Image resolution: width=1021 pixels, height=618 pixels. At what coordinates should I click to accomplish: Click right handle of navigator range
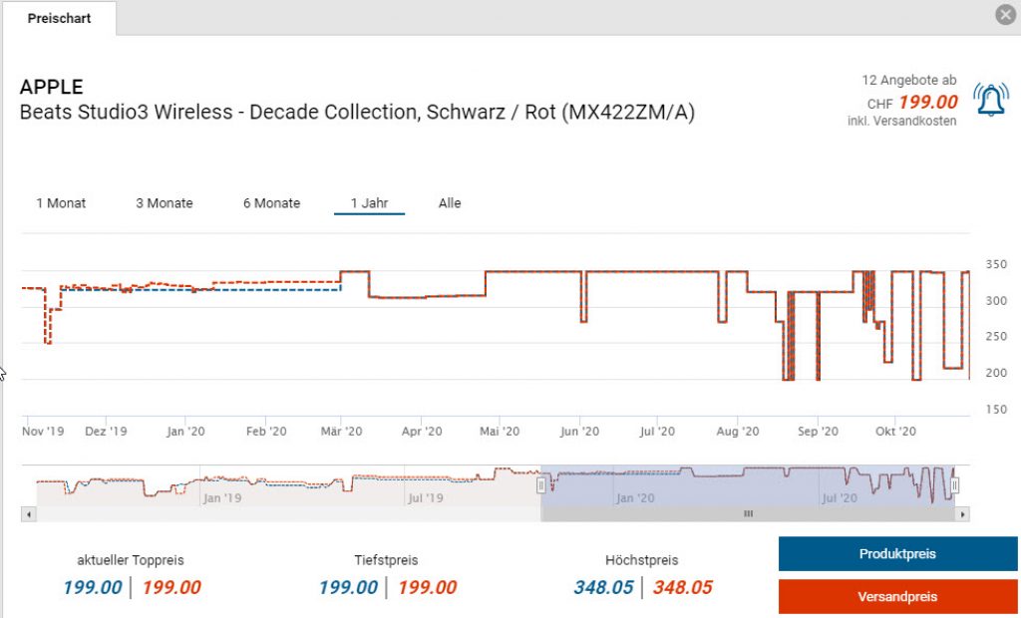point(954,485)
